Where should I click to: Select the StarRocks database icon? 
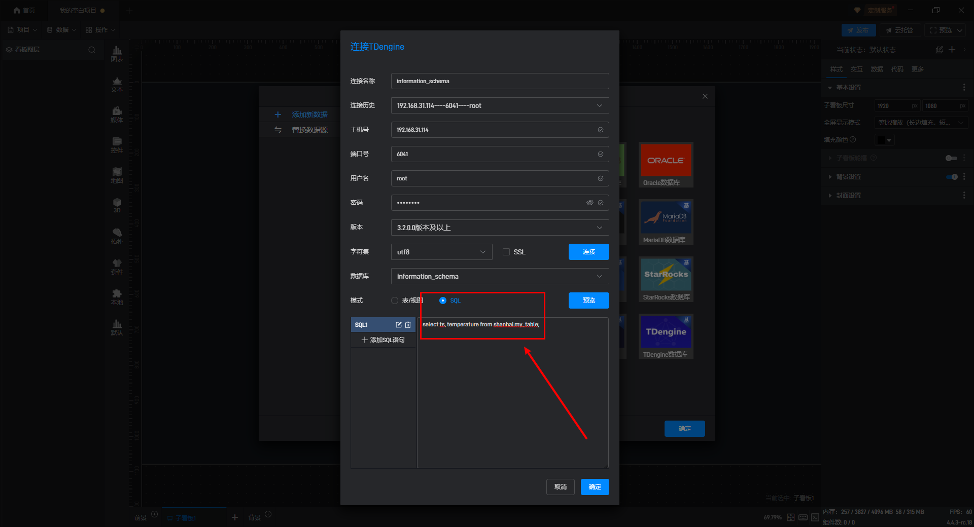coord(666,275)
